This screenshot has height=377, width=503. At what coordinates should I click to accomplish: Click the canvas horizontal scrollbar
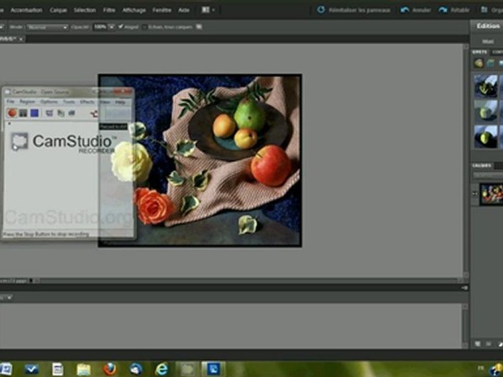(248, 281)
